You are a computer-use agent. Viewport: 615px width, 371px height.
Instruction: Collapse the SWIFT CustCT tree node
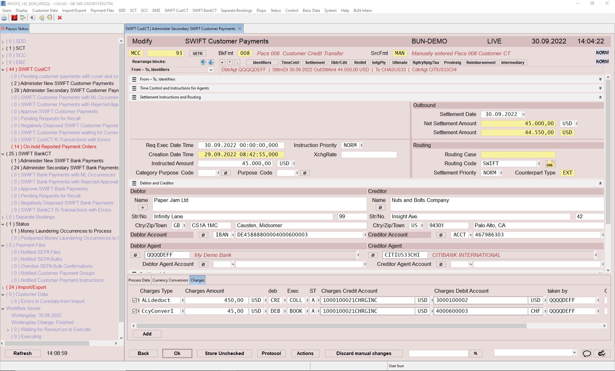point(3,70)
